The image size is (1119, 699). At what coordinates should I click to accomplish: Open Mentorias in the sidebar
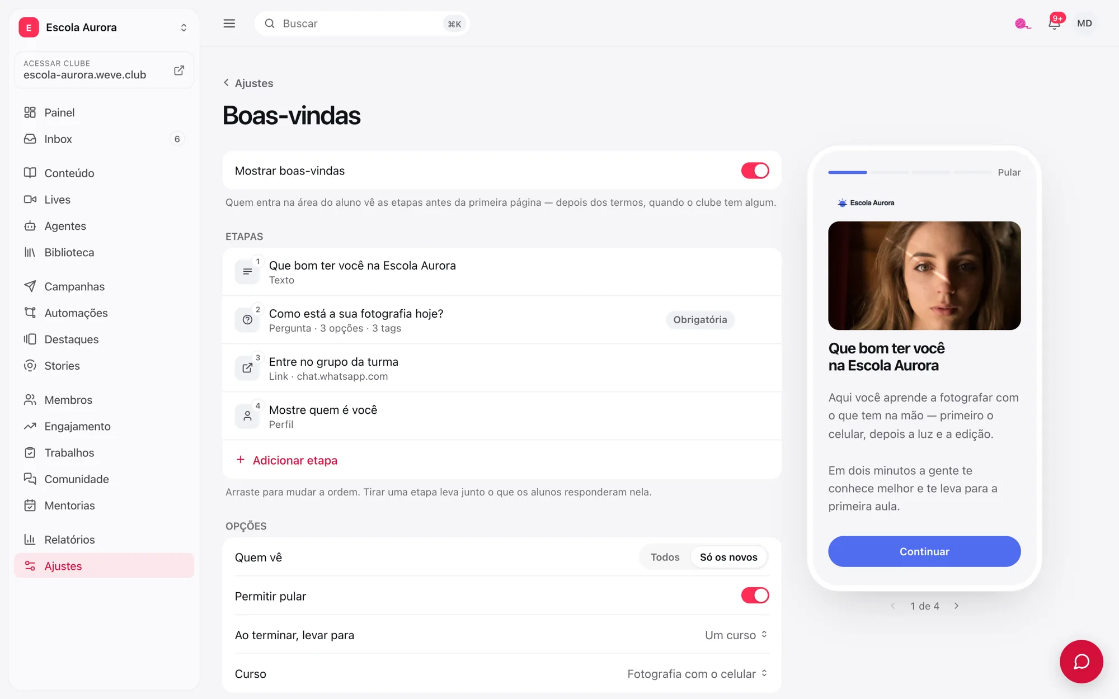pyautogui.click(x=104, y=505)
